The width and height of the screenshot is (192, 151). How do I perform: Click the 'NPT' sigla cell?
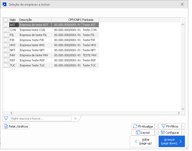tap(14, 50)
